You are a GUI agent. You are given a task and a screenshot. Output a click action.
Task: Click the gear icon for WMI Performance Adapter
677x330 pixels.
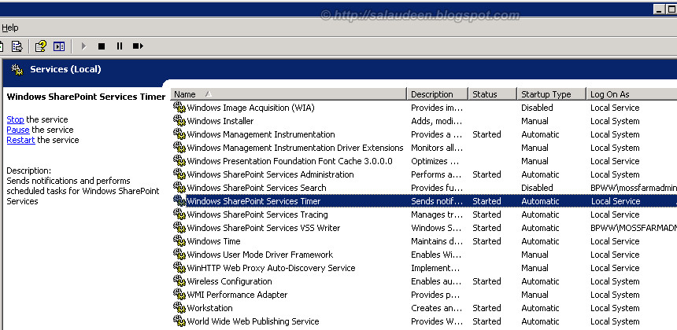click(x=179, y=294)
